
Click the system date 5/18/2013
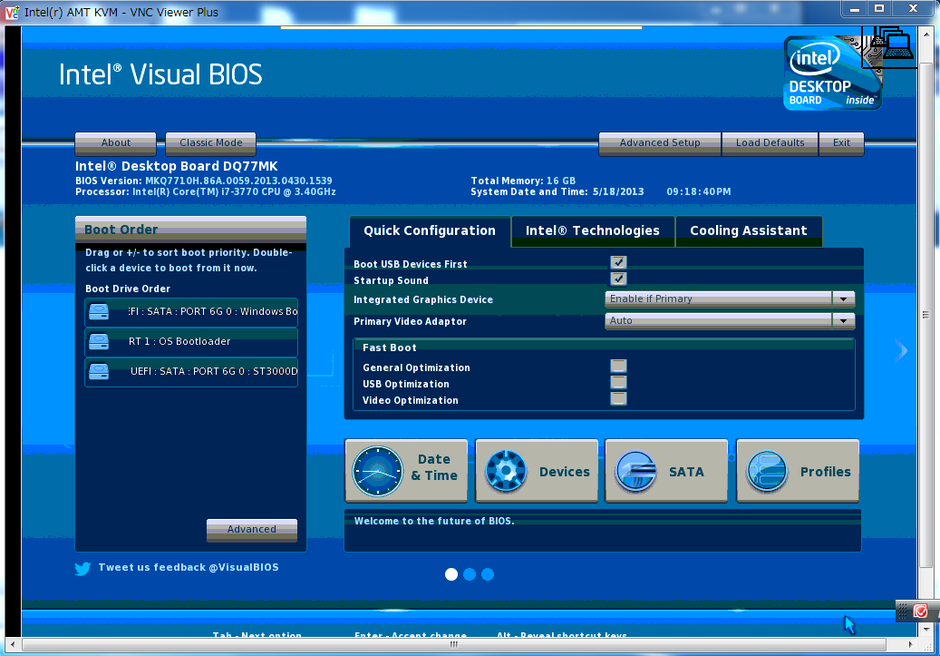[618, 192]
